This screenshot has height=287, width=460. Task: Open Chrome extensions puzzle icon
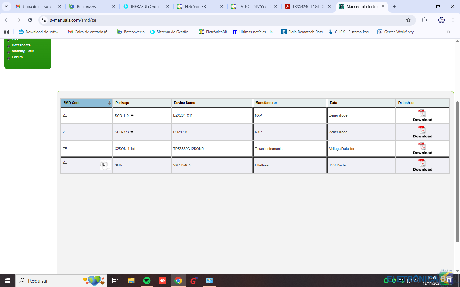coord(424,20)
